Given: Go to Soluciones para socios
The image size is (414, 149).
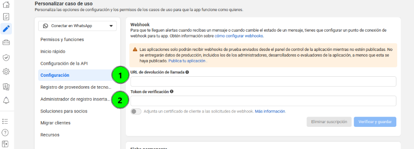Looking at the screenshot, I should pyautogui.click(x=64, y=111).
